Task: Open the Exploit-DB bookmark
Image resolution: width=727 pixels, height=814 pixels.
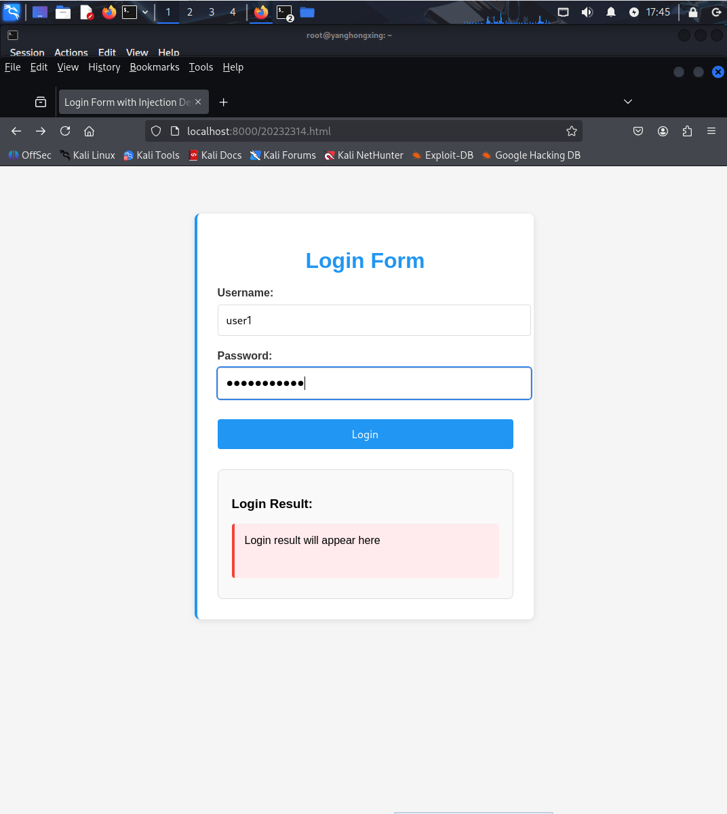Action: coord(442,155)
